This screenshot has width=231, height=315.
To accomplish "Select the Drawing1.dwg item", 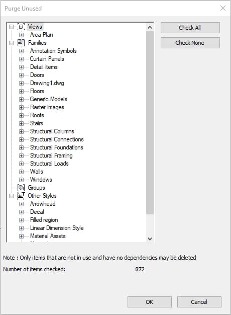I will (x=47, y=83).
